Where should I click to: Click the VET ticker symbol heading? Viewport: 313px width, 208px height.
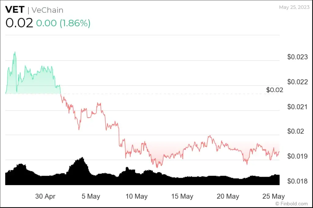[x=15, y=10]
